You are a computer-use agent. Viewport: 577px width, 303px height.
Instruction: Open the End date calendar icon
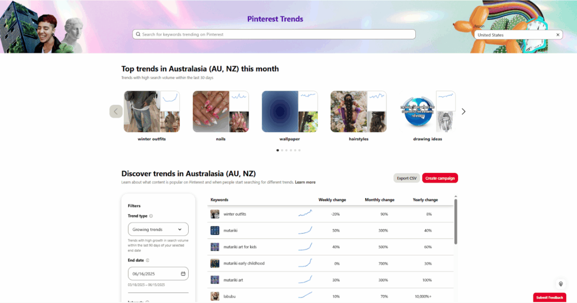point(183,274)
